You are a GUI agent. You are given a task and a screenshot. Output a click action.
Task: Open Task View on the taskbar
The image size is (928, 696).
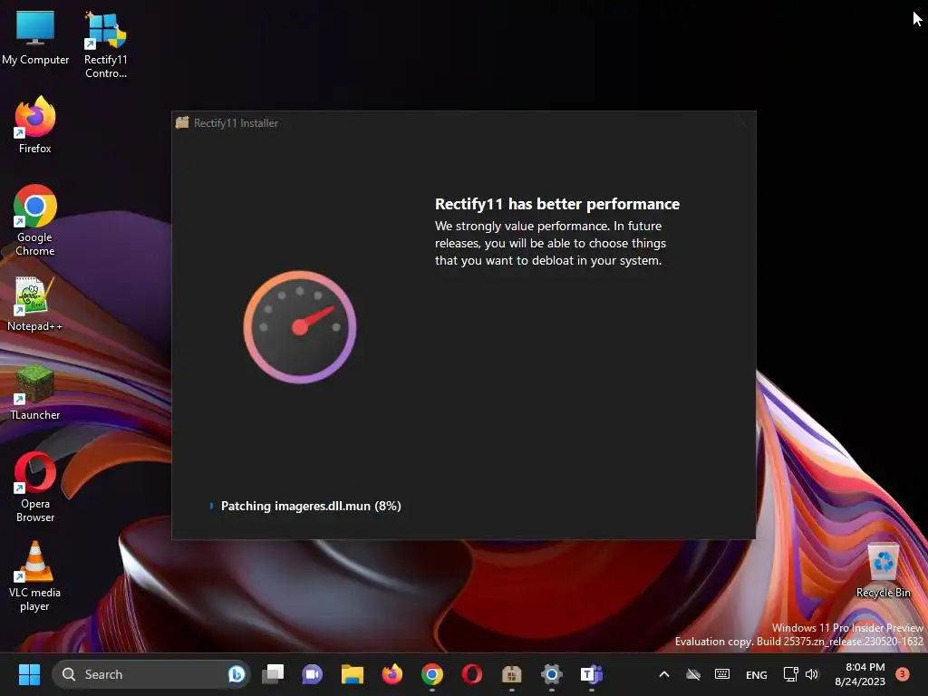273,674
